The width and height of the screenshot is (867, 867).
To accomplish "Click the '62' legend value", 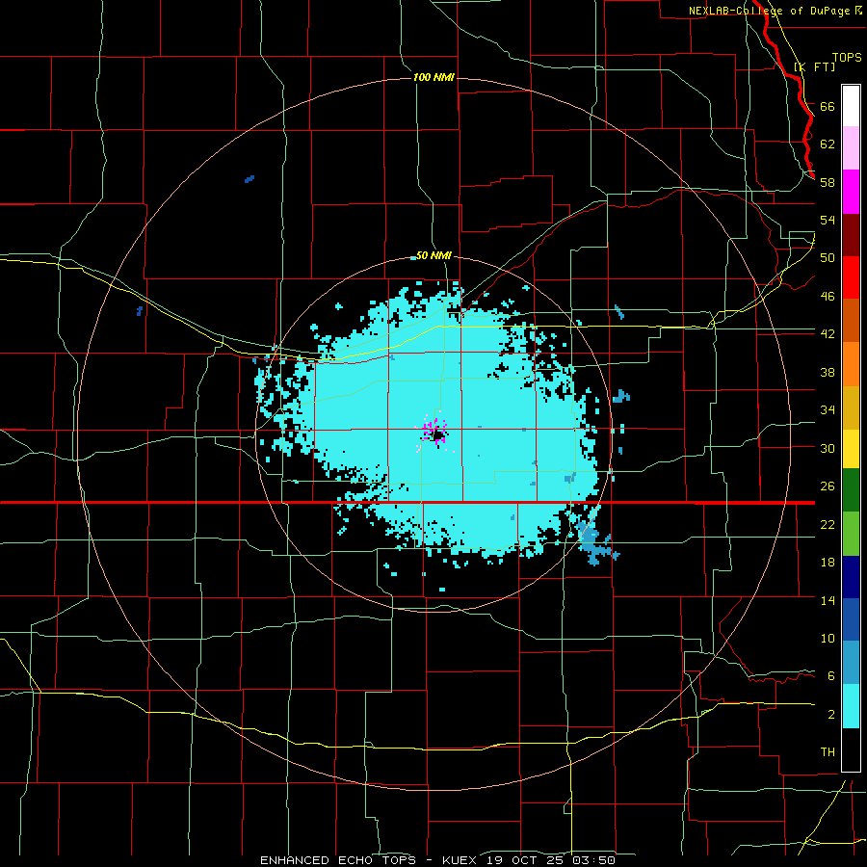I will point(828,144).
